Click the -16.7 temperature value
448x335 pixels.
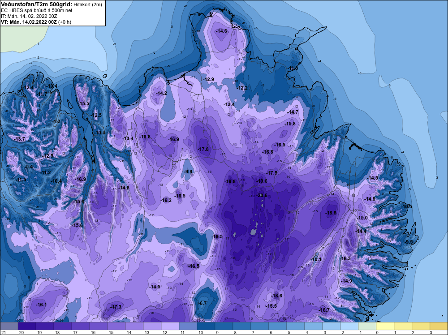[x=324, y=310]
